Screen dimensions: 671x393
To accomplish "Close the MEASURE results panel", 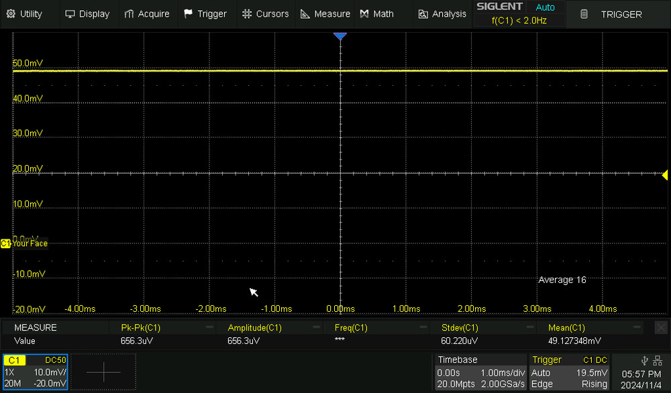I will (661, 327).
